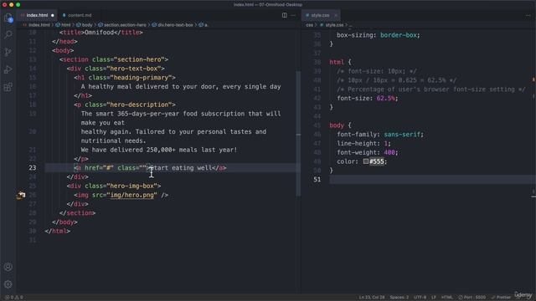The height and width of the screenshot is (301, 536).
Task: Click the Port : 5500 Live Server item
Action: click(x=472, y=298)
